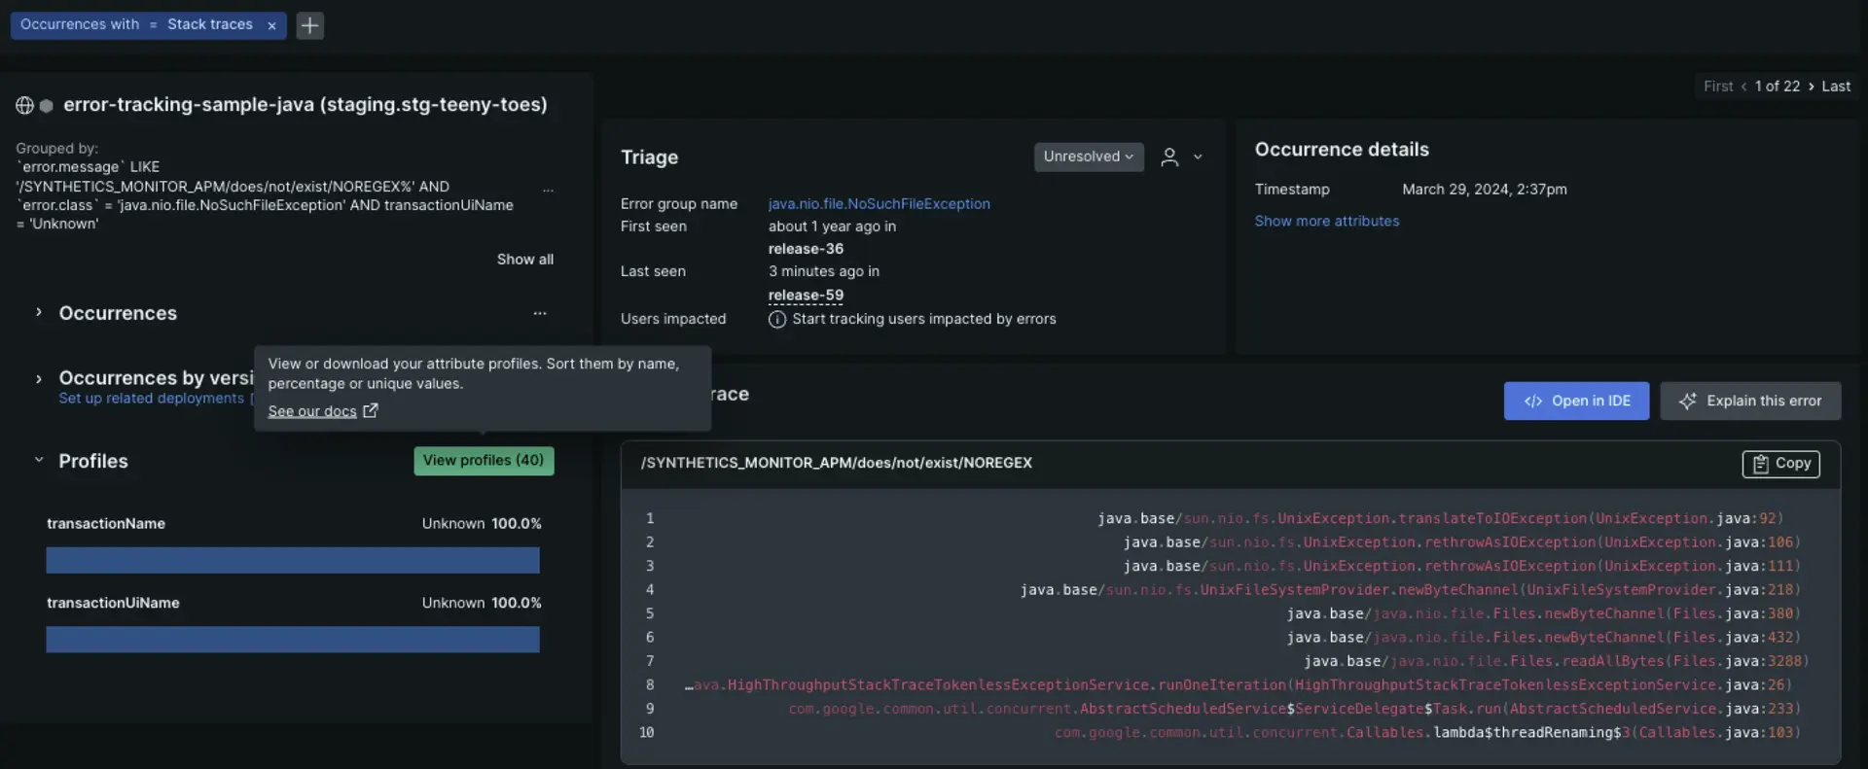Open the Grouped by ellipsis menu
1868x769 pixels.
click(x=548, y=191)
